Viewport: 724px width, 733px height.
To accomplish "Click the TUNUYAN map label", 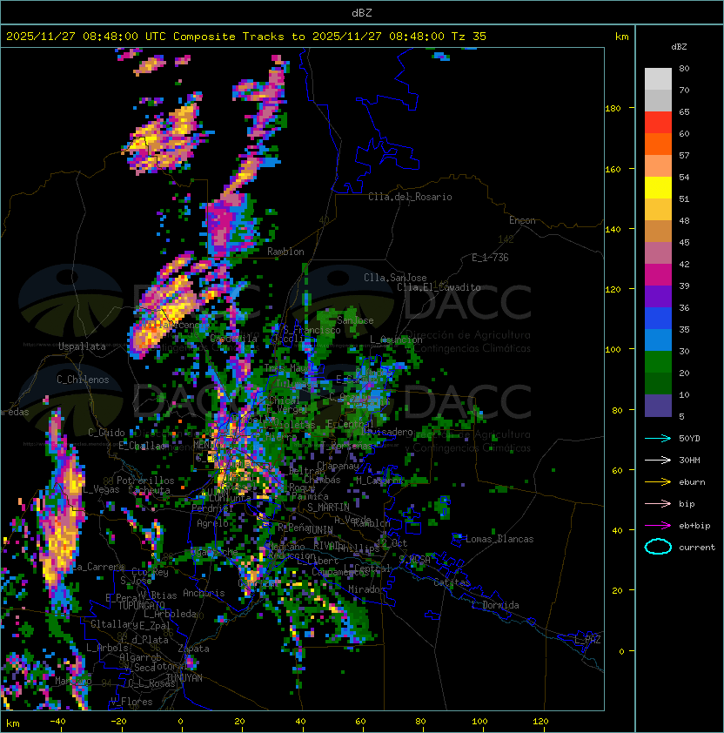I will [184, 678].
